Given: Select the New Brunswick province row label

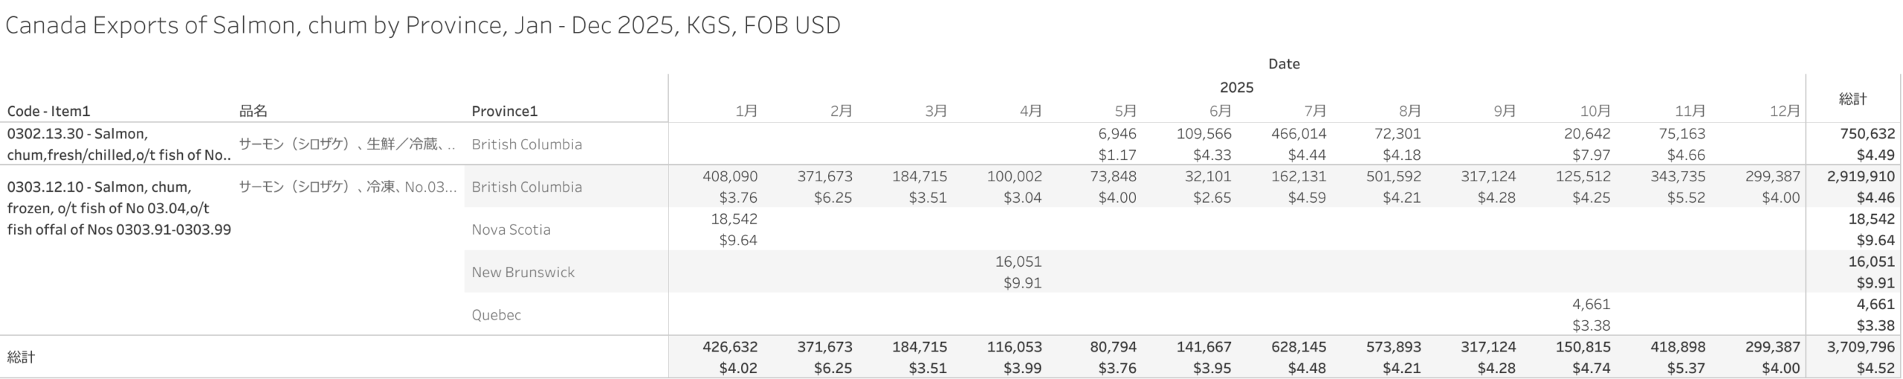Looking at the screenshot, I should (523, 272).
